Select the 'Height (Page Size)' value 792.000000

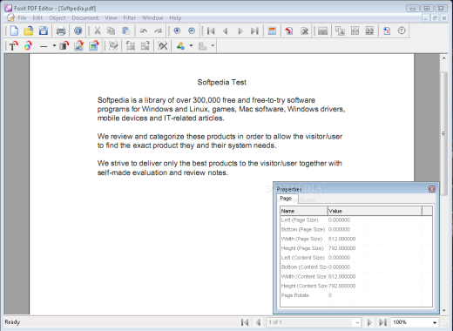tap(341, 248)
